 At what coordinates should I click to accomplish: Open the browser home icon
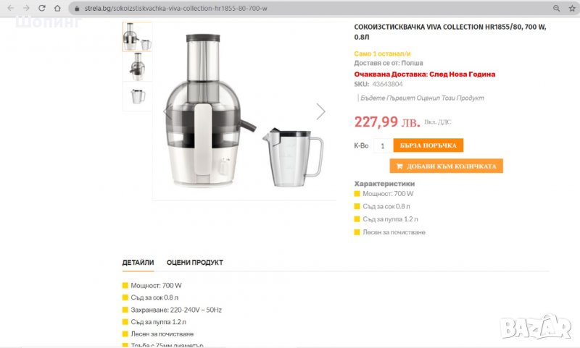(57, 8)
